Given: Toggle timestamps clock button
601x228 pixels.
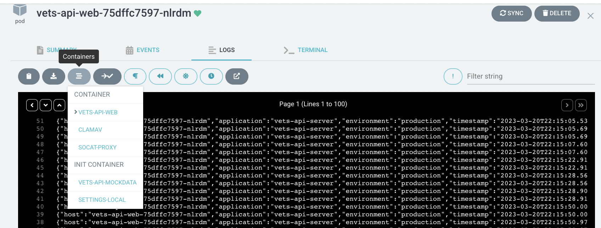Looking at the screenshot, I should point(211,76).
